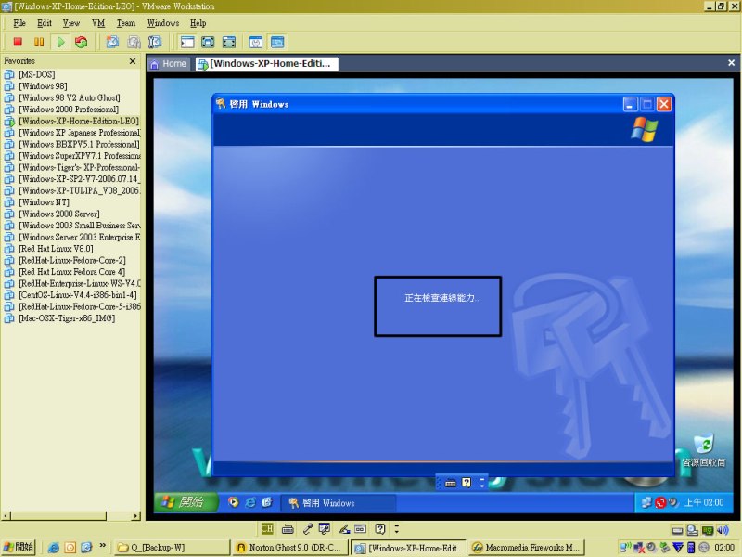Switch to full screen mode icon
The image size is (742, 557).
208,42
